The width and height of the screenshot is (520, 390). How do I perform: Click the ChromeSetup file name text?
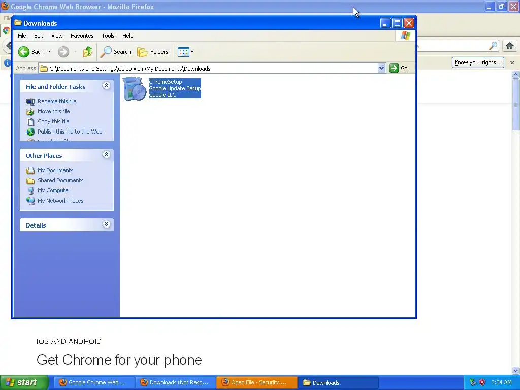point(166,82)
